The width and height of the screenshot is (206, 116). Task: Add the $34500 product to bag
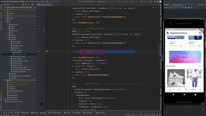pos(200,46)
